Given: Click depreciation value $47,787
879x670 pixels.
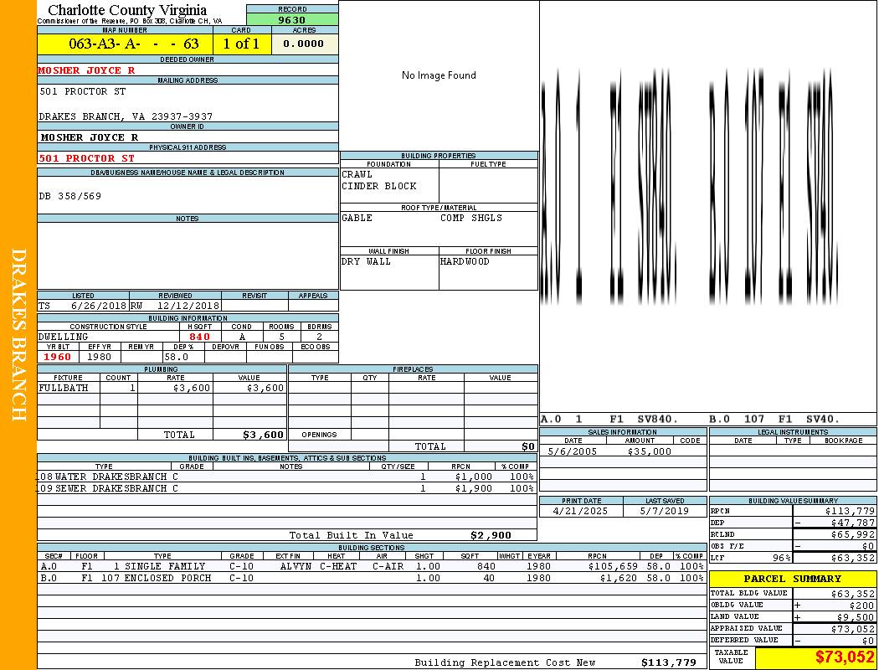Looking at the screenshot, I should (853, 523).
